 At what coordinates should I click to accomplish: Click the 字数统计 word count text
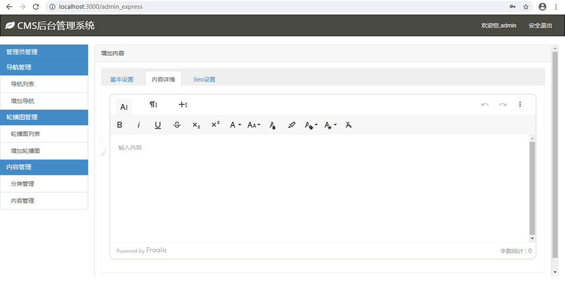(515, 251)
